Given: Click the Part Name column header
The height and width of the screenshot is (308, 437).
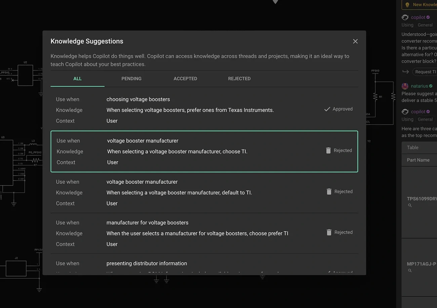Looking at the screenshot, I should [418, 160].
